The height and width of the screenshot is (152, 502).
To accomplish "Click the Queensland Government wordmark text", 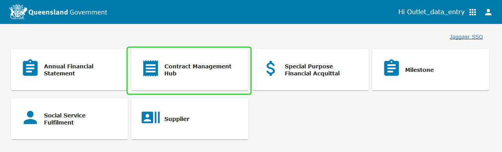I will 67,12.
